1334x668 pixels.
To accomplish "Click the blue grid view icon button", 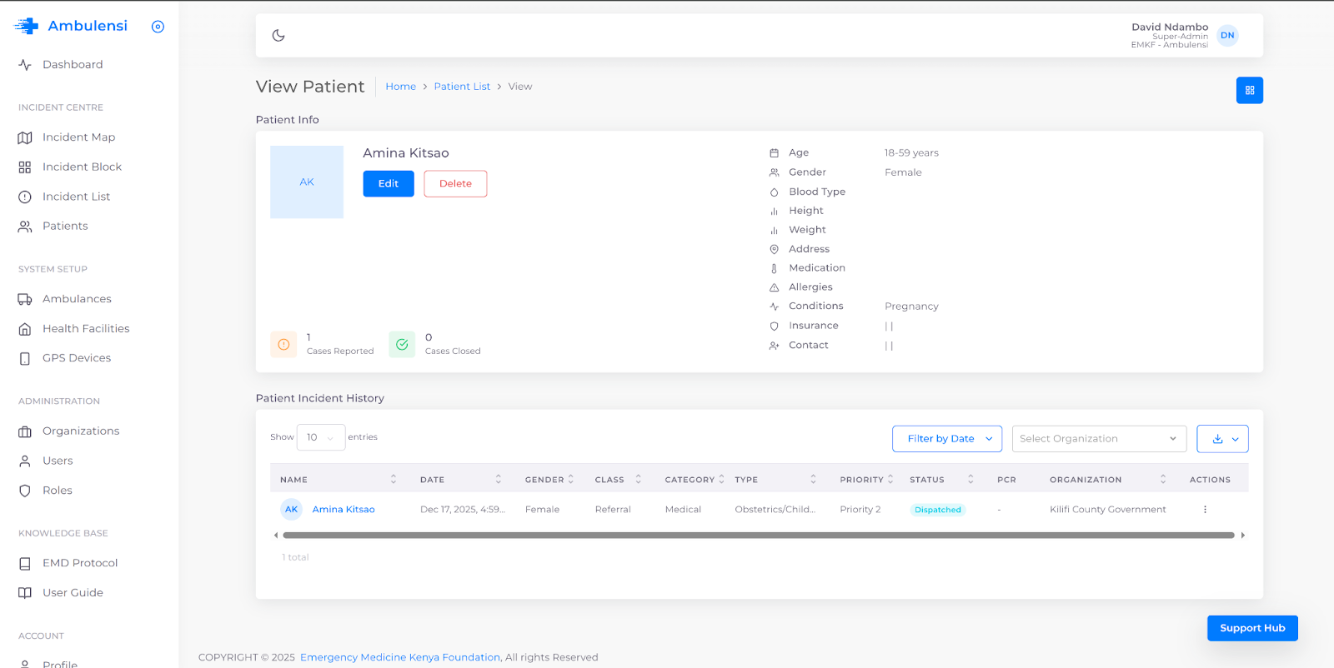I will (1249, 90).
